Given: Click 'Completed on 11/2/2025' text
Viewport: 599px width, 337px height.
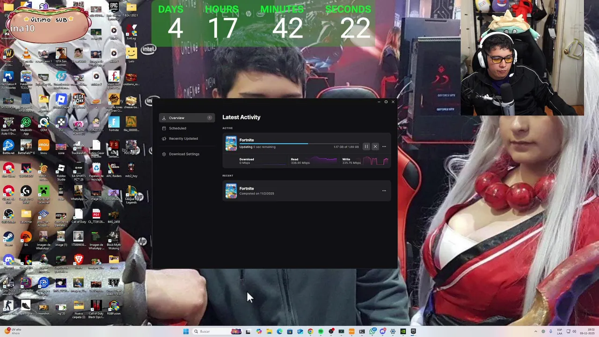Looking at the screenshot, I should [x=257, y=193].
